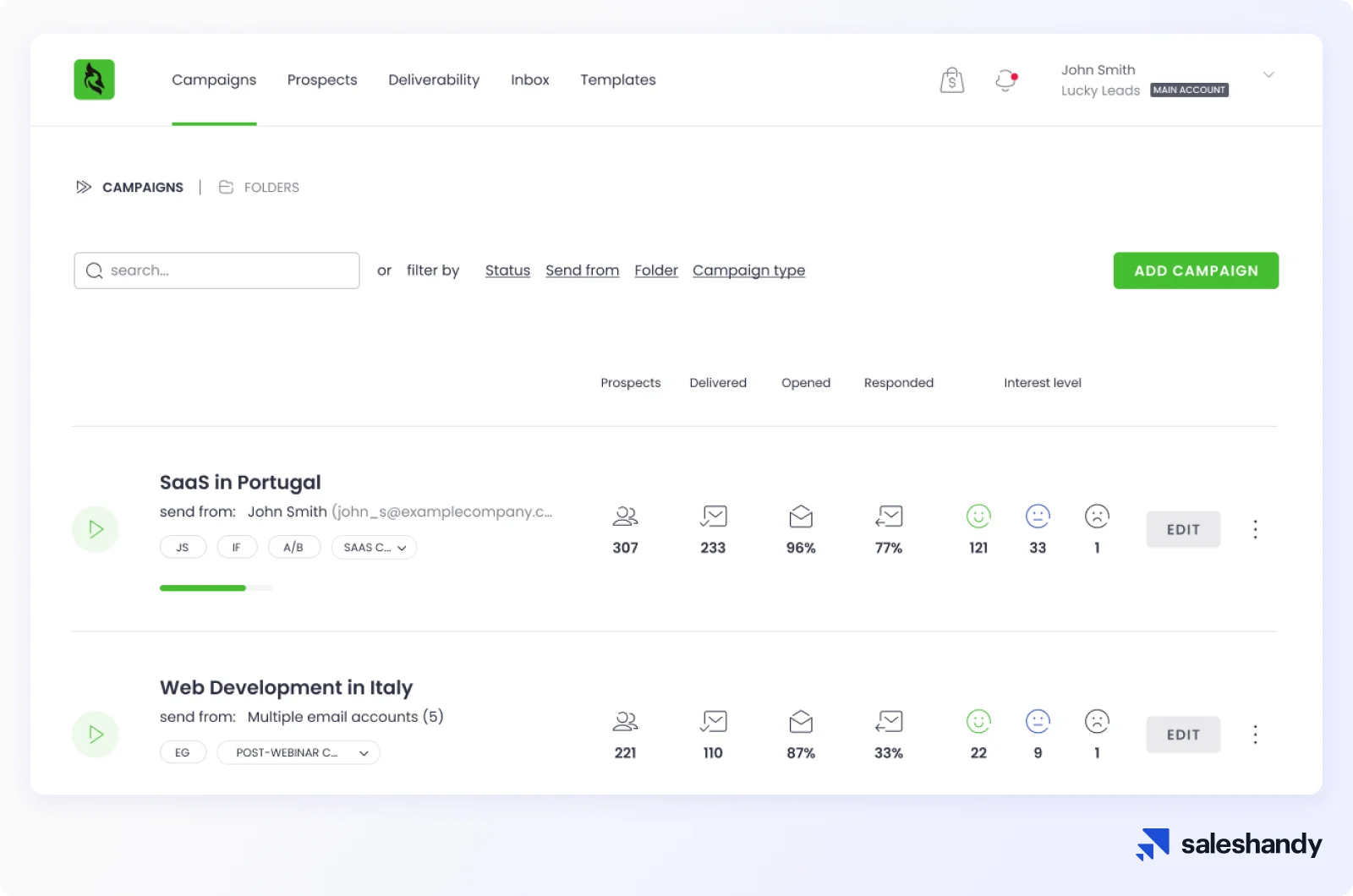Click the sad interest smiley for Web Development in Italy
Viewport: 1353px width, 896px height.
coord(1097,722)
